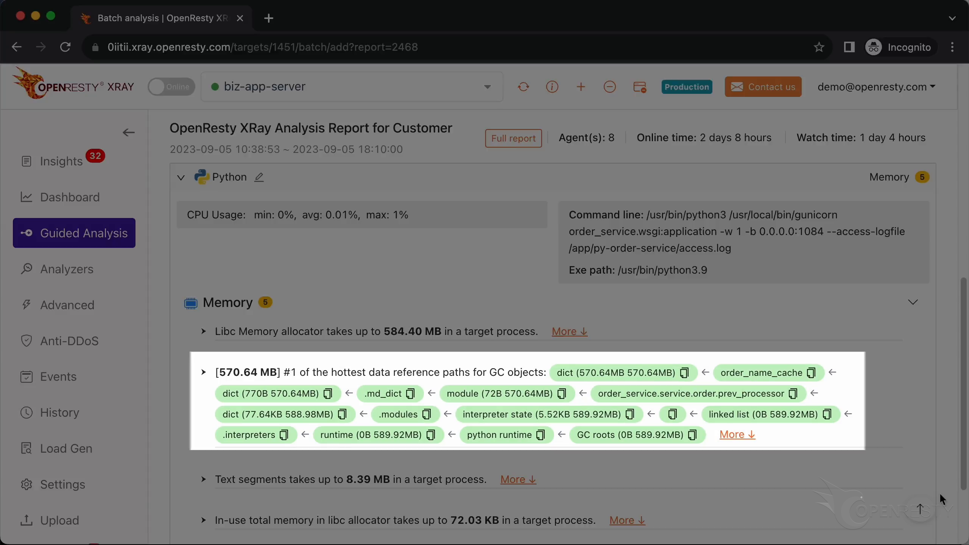Viewport: 969px width, 545px height.
Task: Open the browser three-dot menu
Action: pos(952,47)
